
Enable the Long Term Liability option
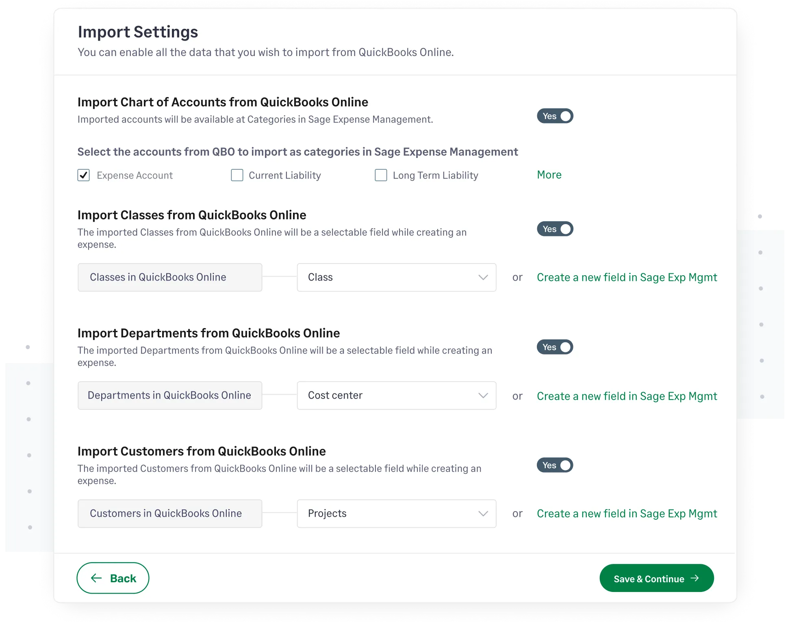point(380,175)
